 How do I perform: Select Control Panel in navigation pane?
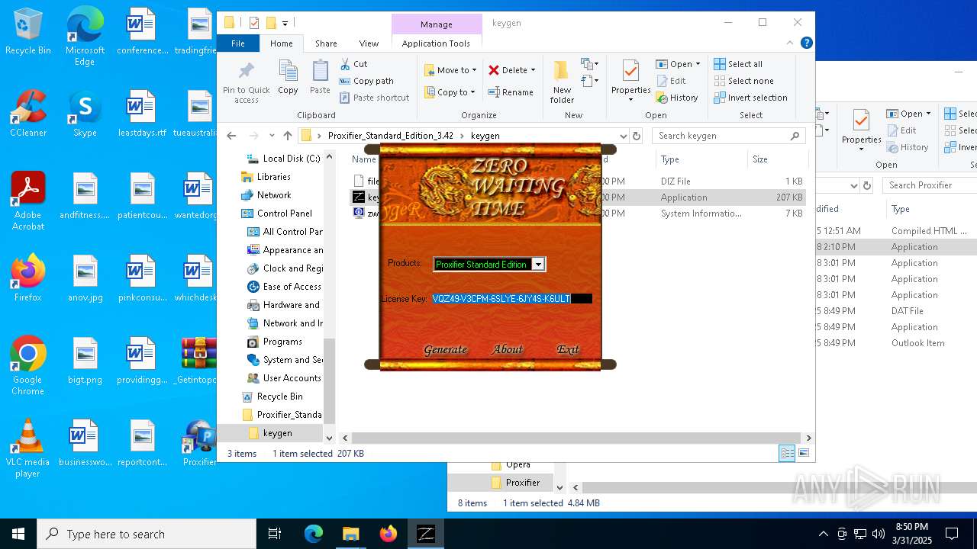pos(284,213)
